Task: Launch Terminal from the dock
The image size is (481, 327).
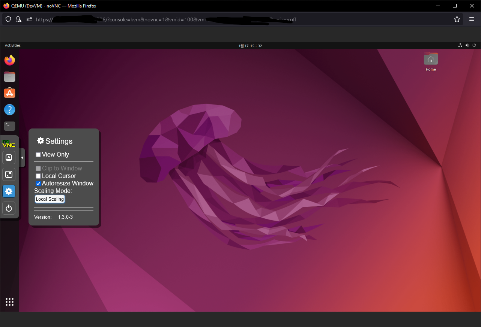Action: point(9,126)
